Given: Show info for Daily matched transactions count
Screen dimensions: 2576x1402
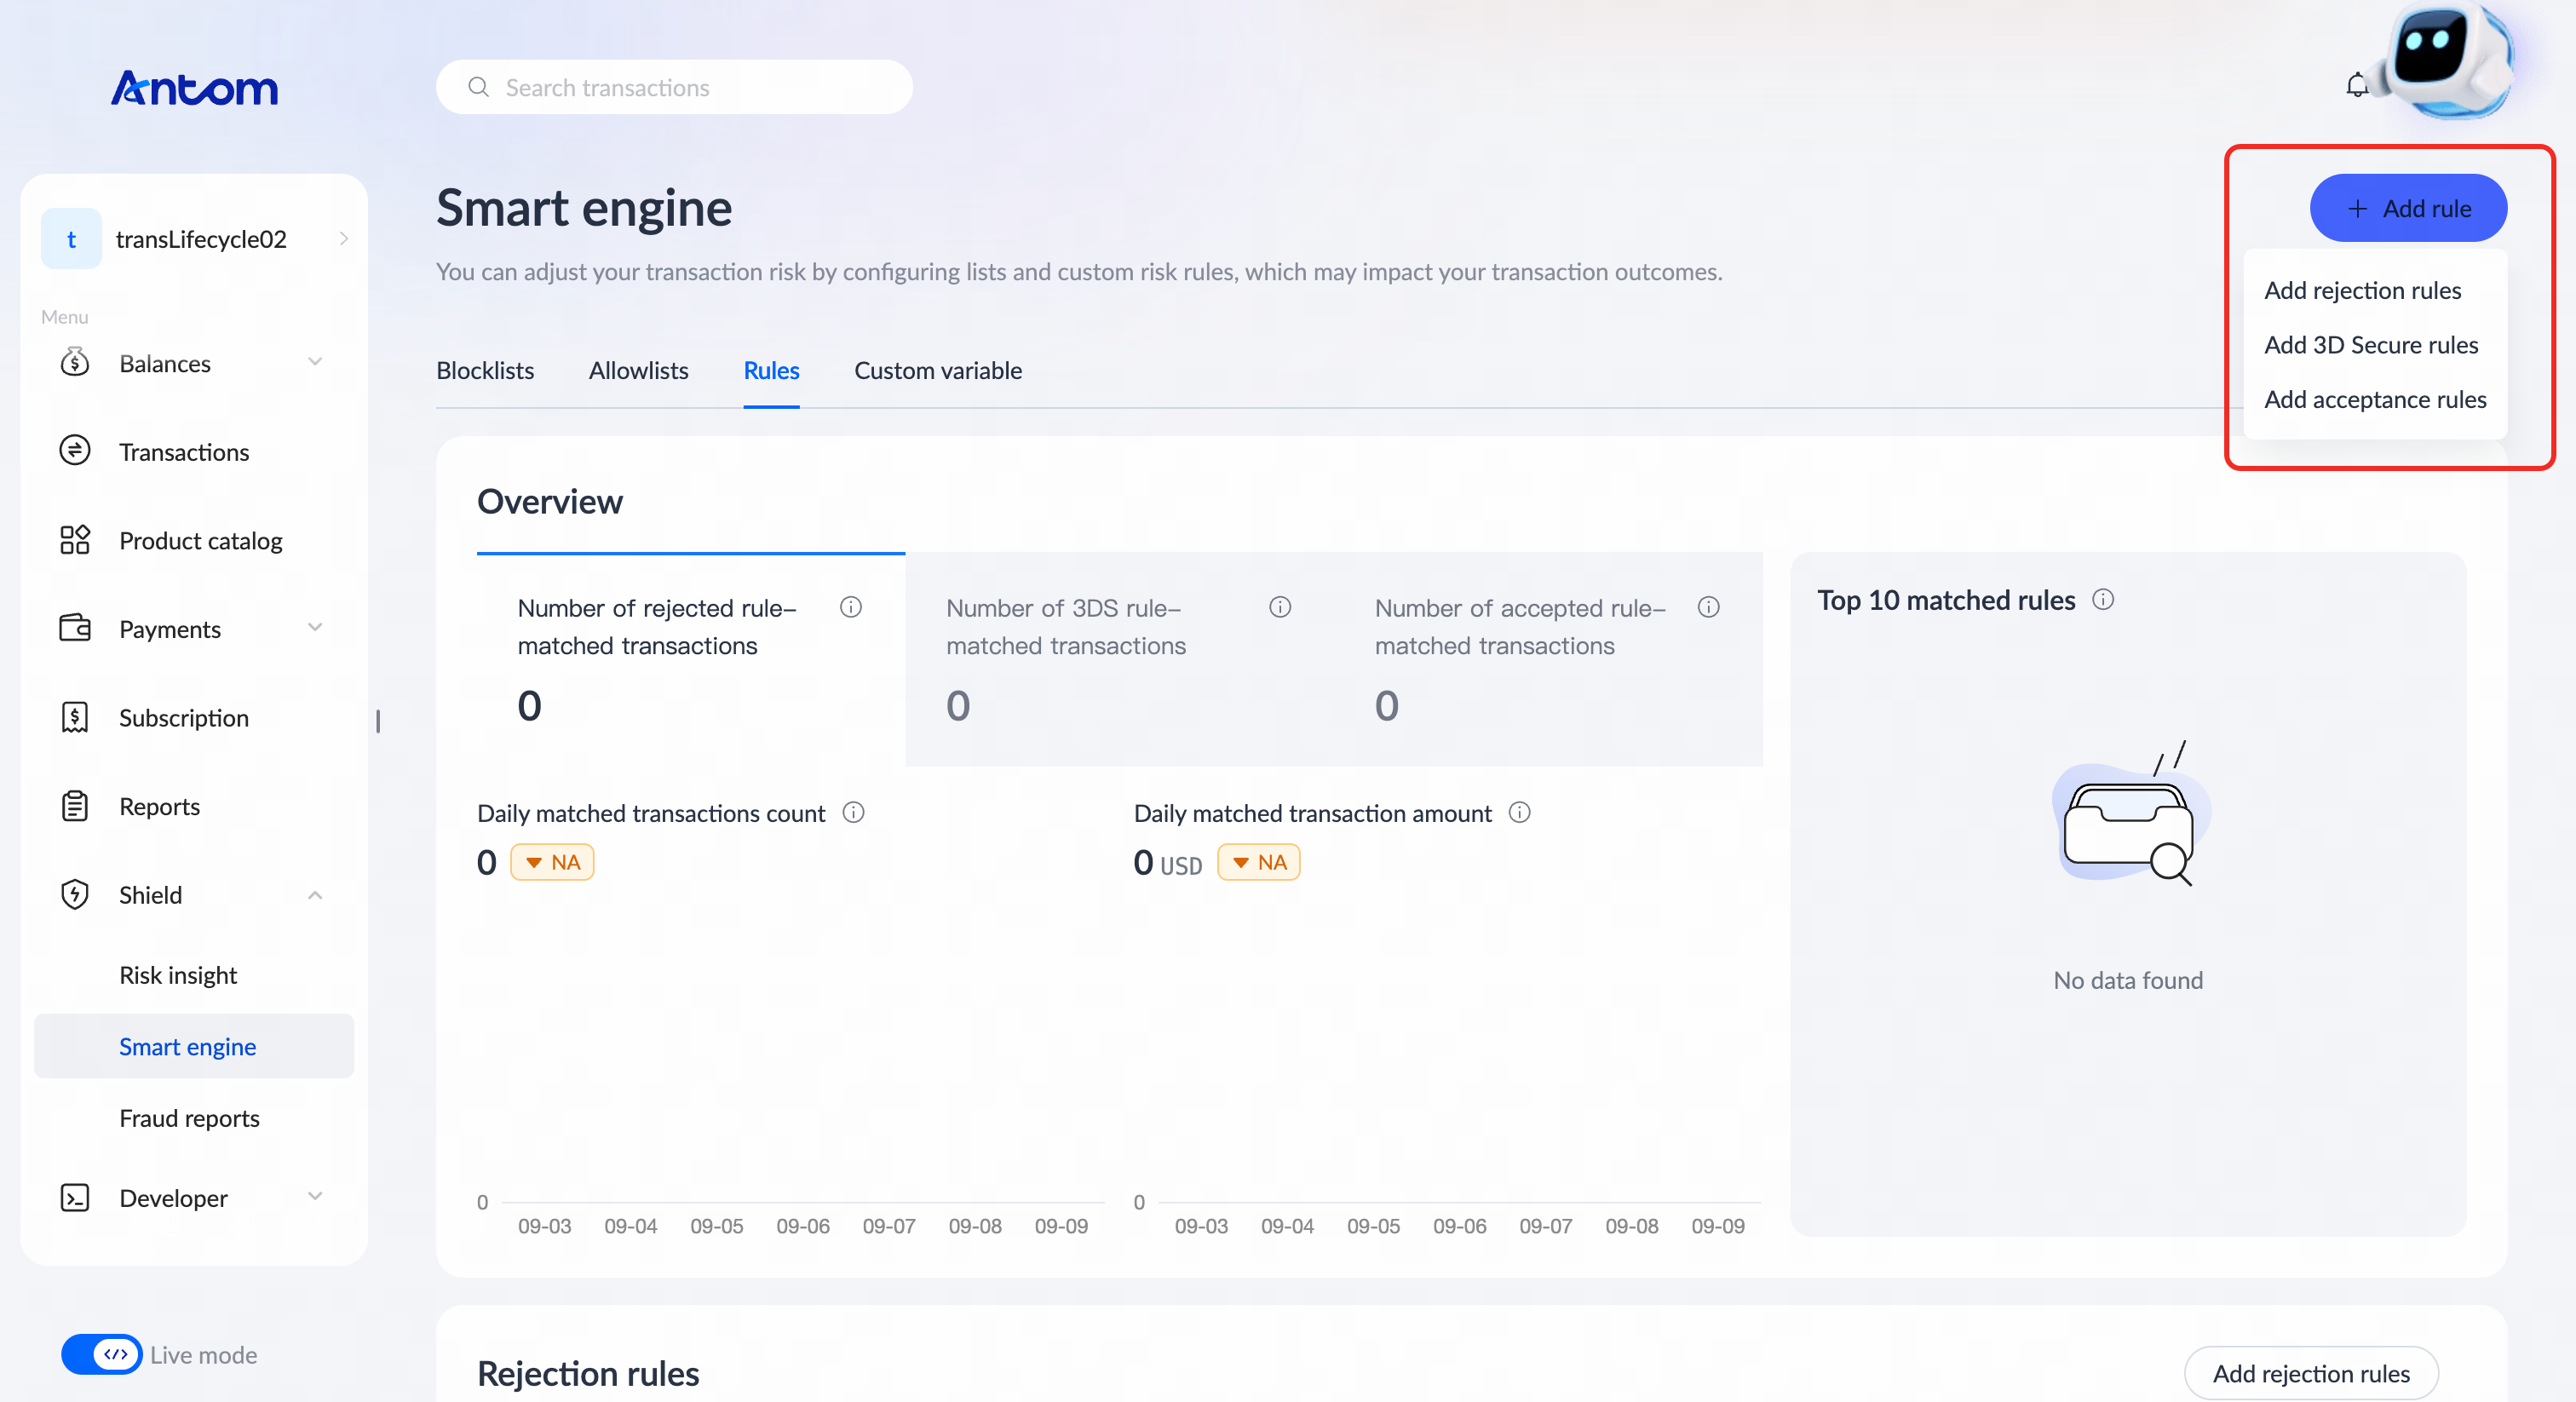Looking at the screenshot, I should pos(853,812).
